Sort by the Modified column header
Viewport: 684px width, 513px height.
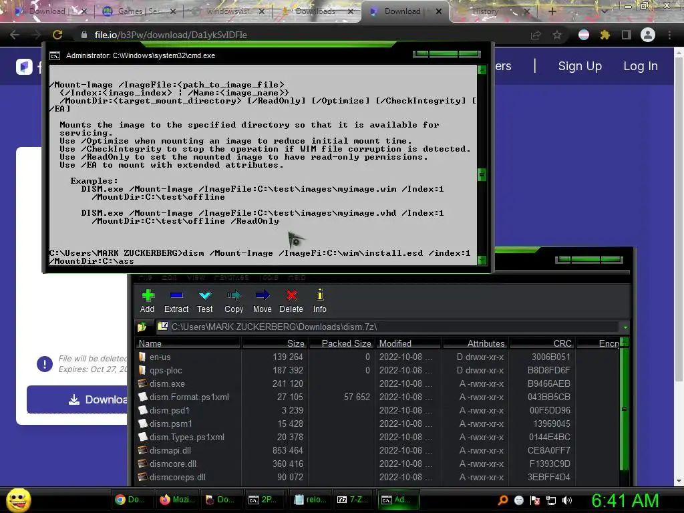point(409,344)
